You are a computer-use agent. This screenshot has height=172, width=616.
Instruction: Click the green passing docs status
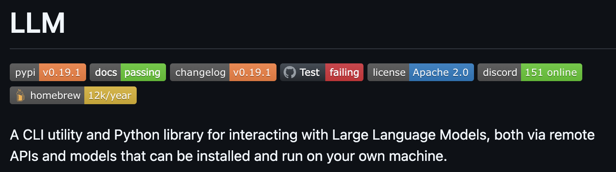tap(143, 72)
